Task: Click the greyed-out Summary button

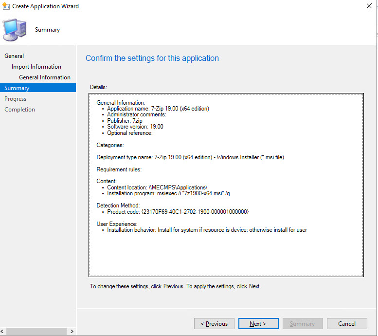Action: click(x=302, y=324)
